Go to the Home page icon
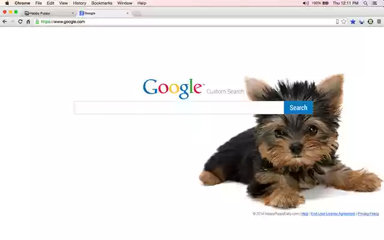The image size is (384, 240). coord(28,22)
